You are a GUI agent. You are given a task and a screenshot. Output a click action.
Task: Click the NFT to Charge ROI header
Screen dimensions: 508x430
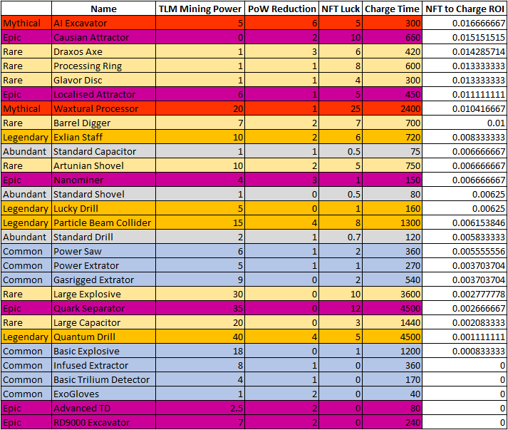point(465,9)
